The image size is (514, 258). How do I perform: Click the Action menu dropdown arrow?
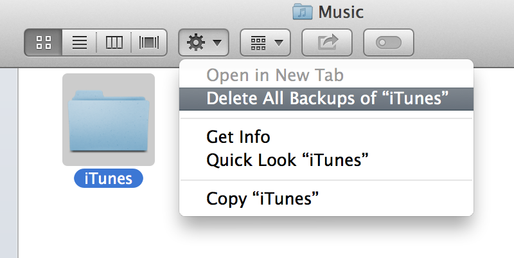(x=217, y=42)
